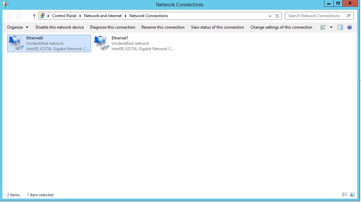Click the Change your view icon
Screen dimensions: 361x203
pyautogui.click(x=323, y=27)
